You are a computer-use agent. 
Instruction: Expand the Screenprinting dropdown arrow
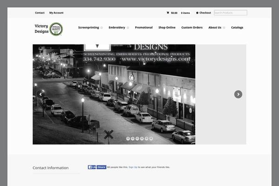tap(101, 27)
